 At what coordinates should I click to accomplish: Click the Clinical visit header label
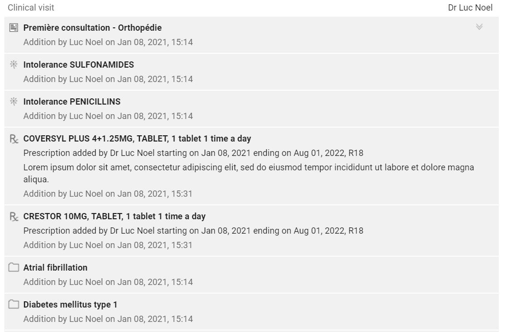[x=31, y=7]
